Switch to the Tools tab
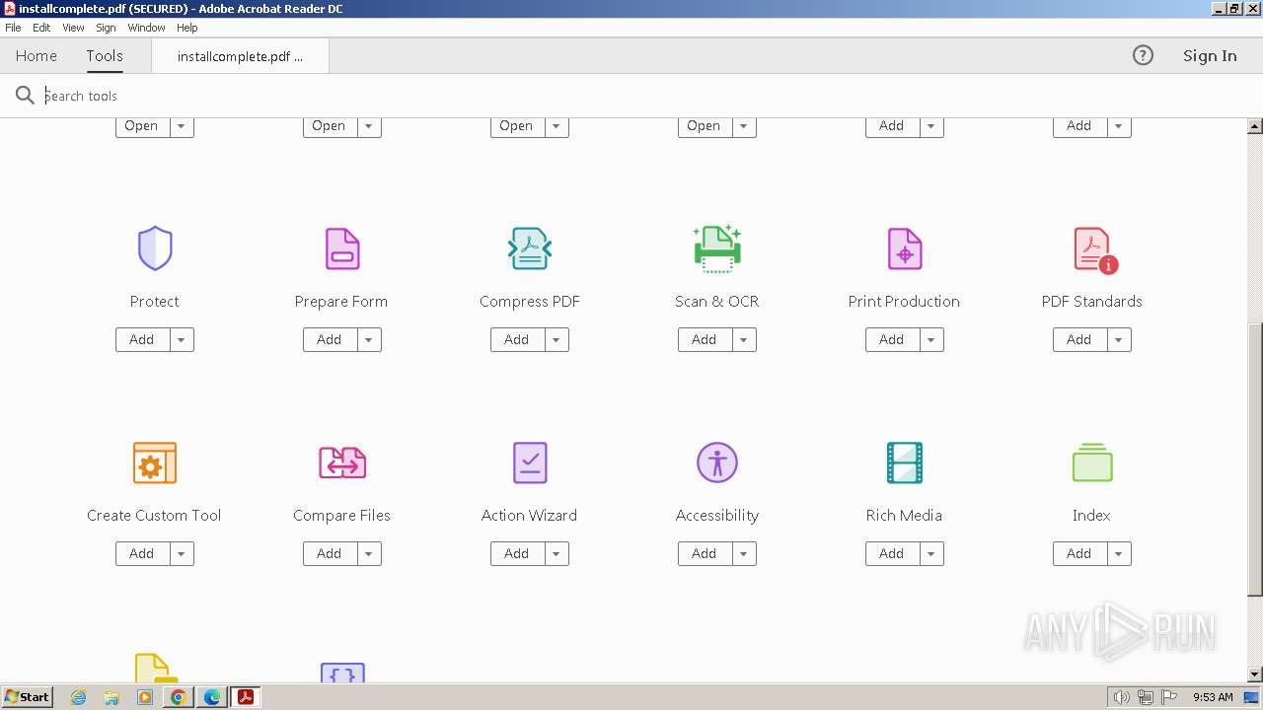This screenshot has height=710, width=1263. point(105,55)
